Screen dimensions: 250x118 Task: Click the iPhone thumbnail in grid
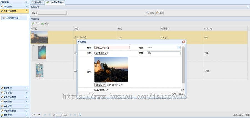[x=39, y=71]
